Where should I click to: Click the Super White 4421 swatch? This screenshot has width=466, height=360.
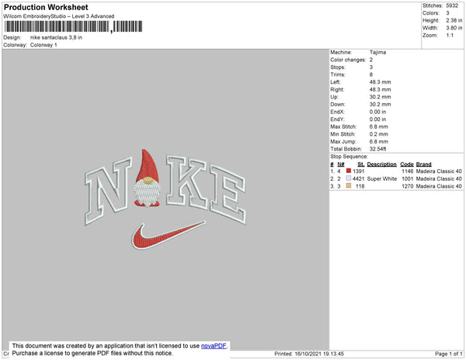(x=349, y=178)
